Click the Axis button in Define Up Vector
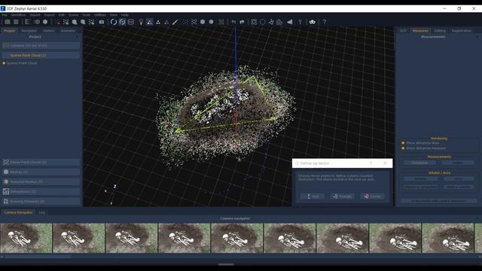The width and height of the screenshot is (482, 271). point(313,196)
